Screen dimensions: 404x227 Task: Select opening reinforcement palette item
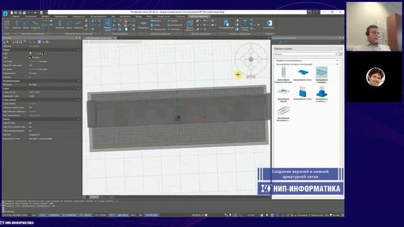tap(283, 95)
